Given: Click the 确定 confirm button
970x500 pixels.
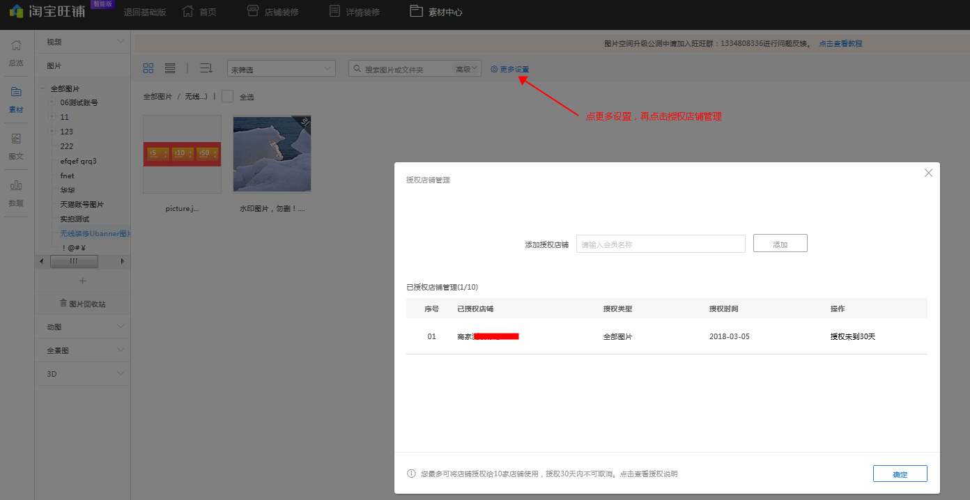Looking at the screenshot, I should click(x=900, y=473).
